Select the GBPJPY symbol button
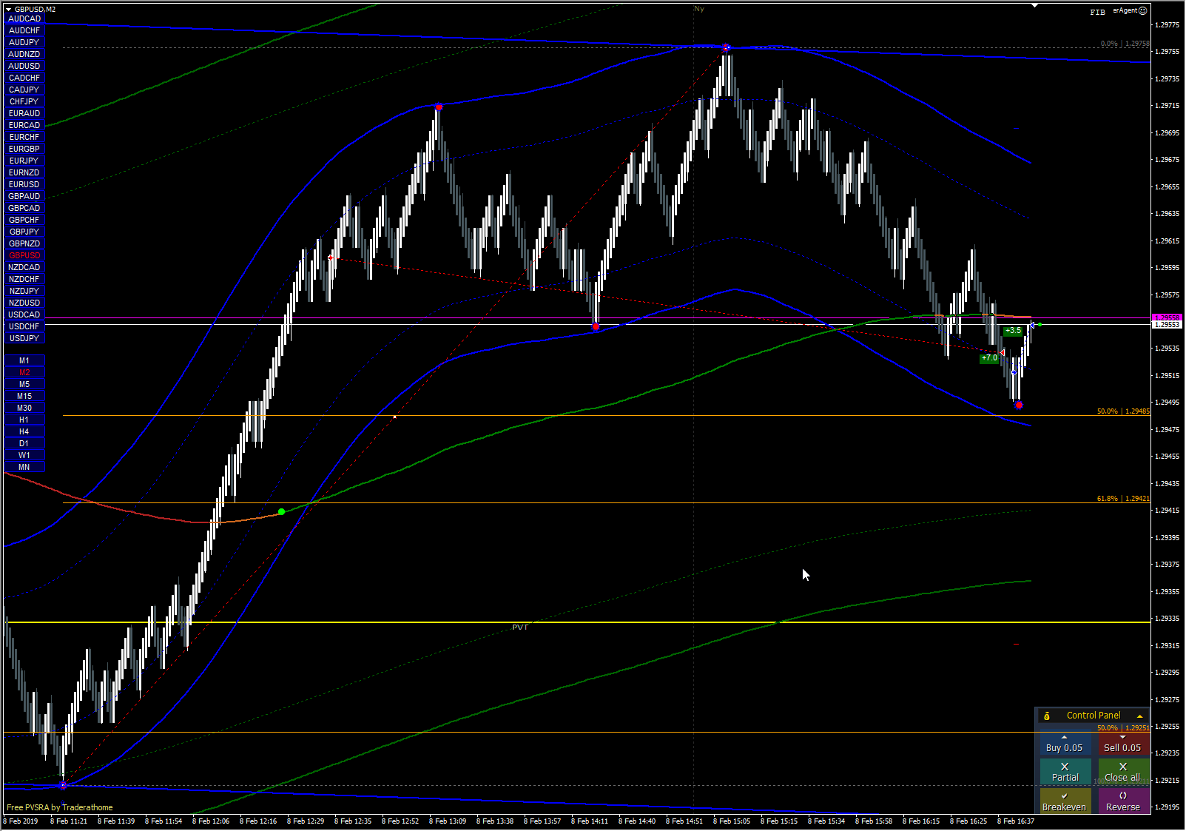 (24, 232)
